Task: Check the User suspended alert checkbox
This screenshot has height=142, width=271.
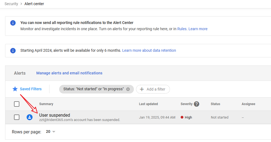Action: click(17, 117)
